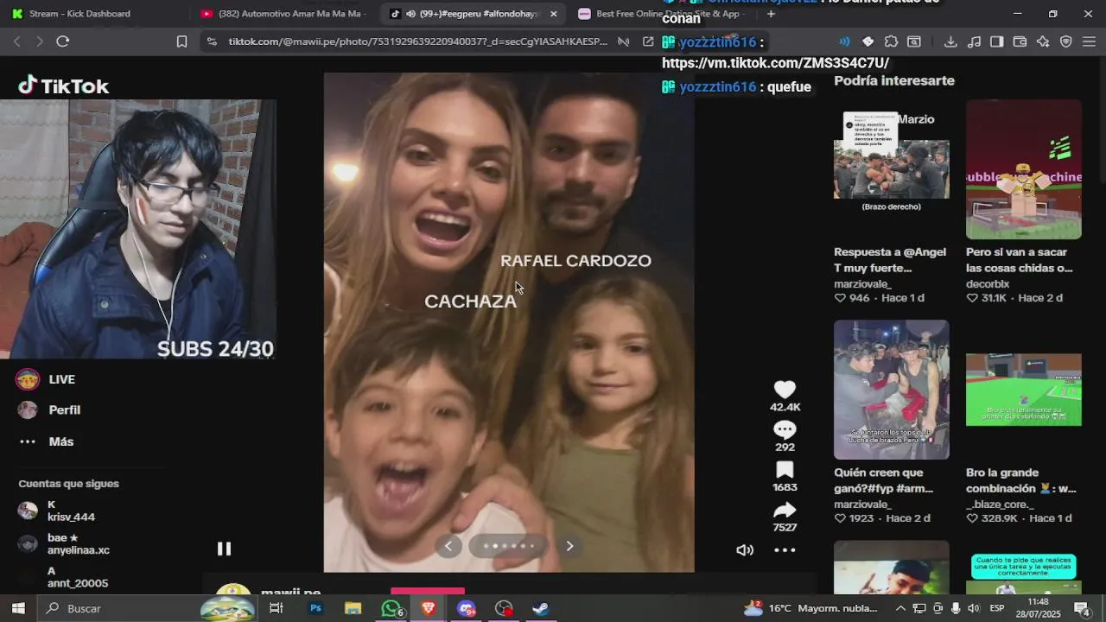Mute the TikTok post sound
This screenshot has height=622, width=1106.
click(x=745, y=549)
